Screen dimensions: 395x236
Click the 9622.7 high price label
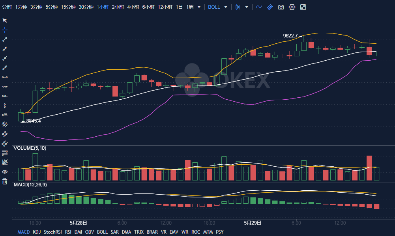pos(290,36)
